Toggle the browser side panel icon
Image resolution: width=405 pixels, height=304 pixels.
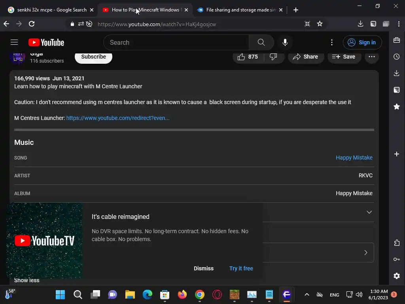[x=386, y=24]
